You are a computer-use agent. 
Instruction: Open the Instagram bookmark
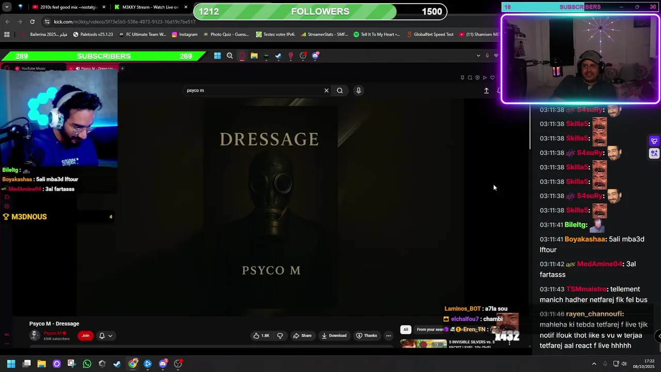(184, 35)
